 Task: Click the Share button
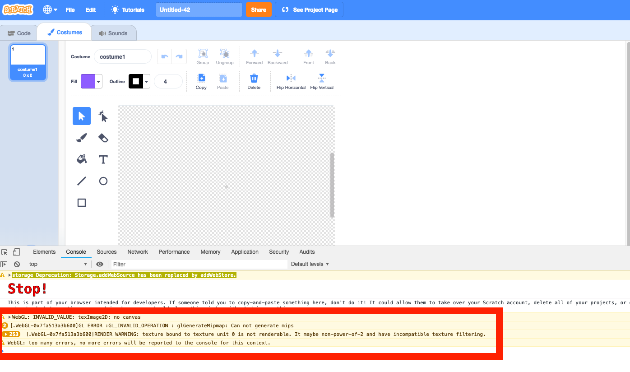coord(259,9)
